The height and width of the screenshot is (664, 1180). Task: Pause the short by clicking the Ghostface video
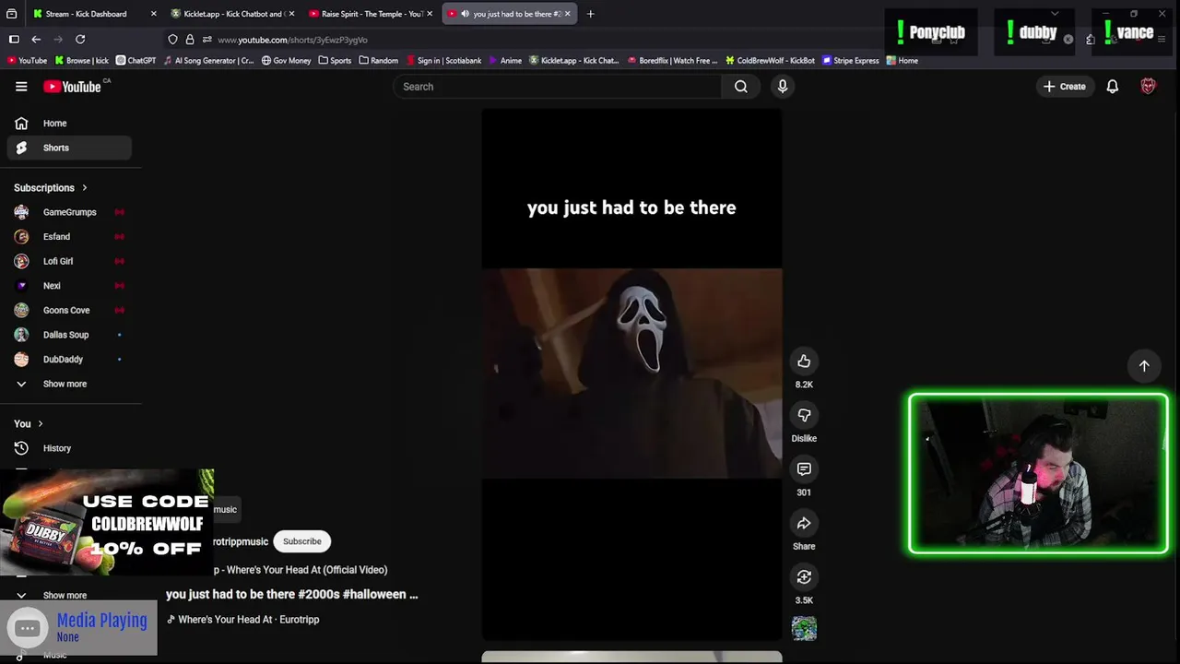(x=631, y=373)
